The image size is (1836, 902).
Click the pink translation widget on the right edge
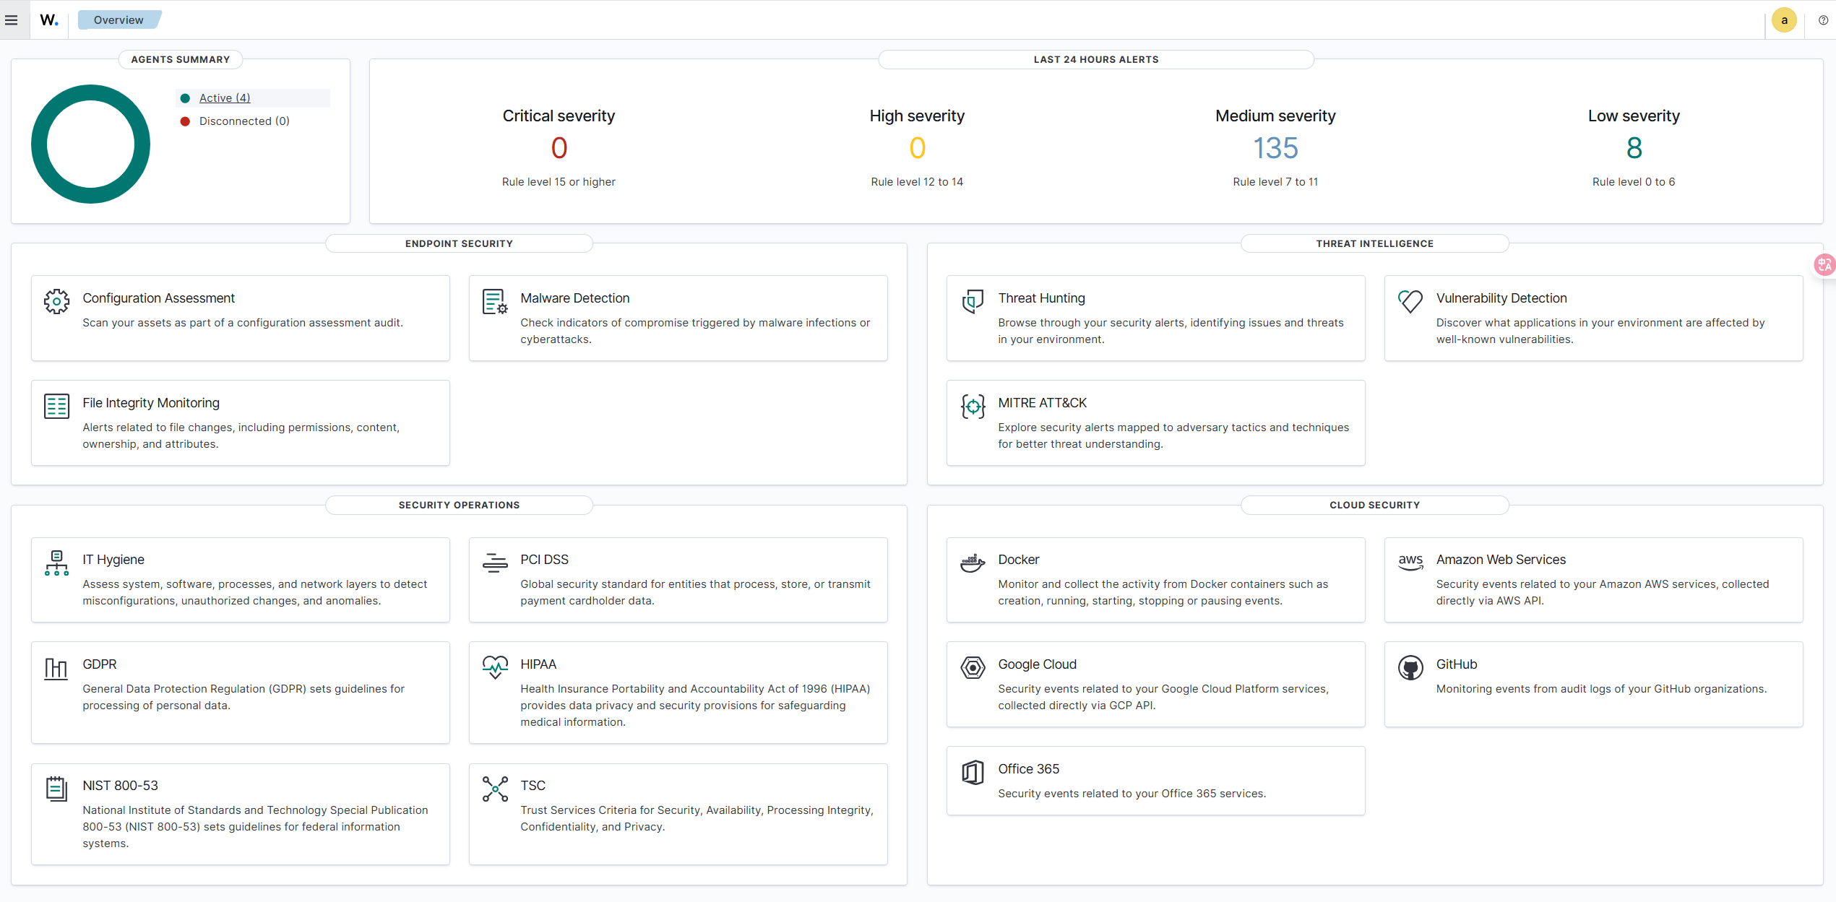point(1824,264)
